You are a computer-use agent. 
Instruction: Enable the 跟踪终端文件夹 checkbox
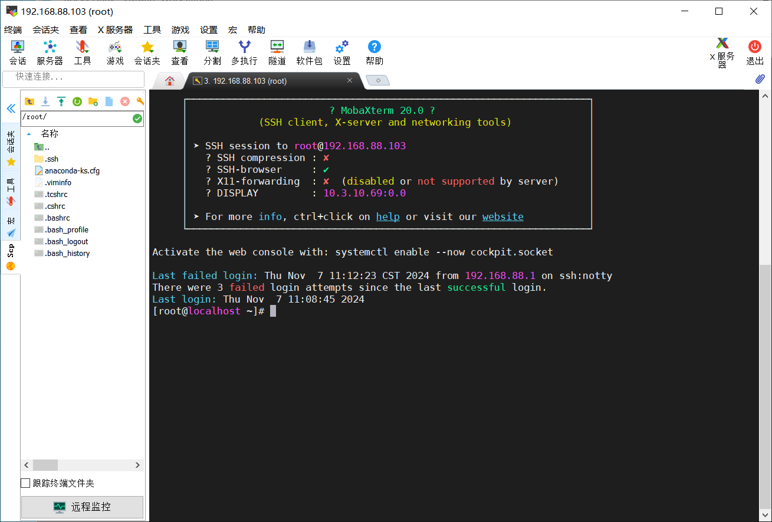pos(25,483)
